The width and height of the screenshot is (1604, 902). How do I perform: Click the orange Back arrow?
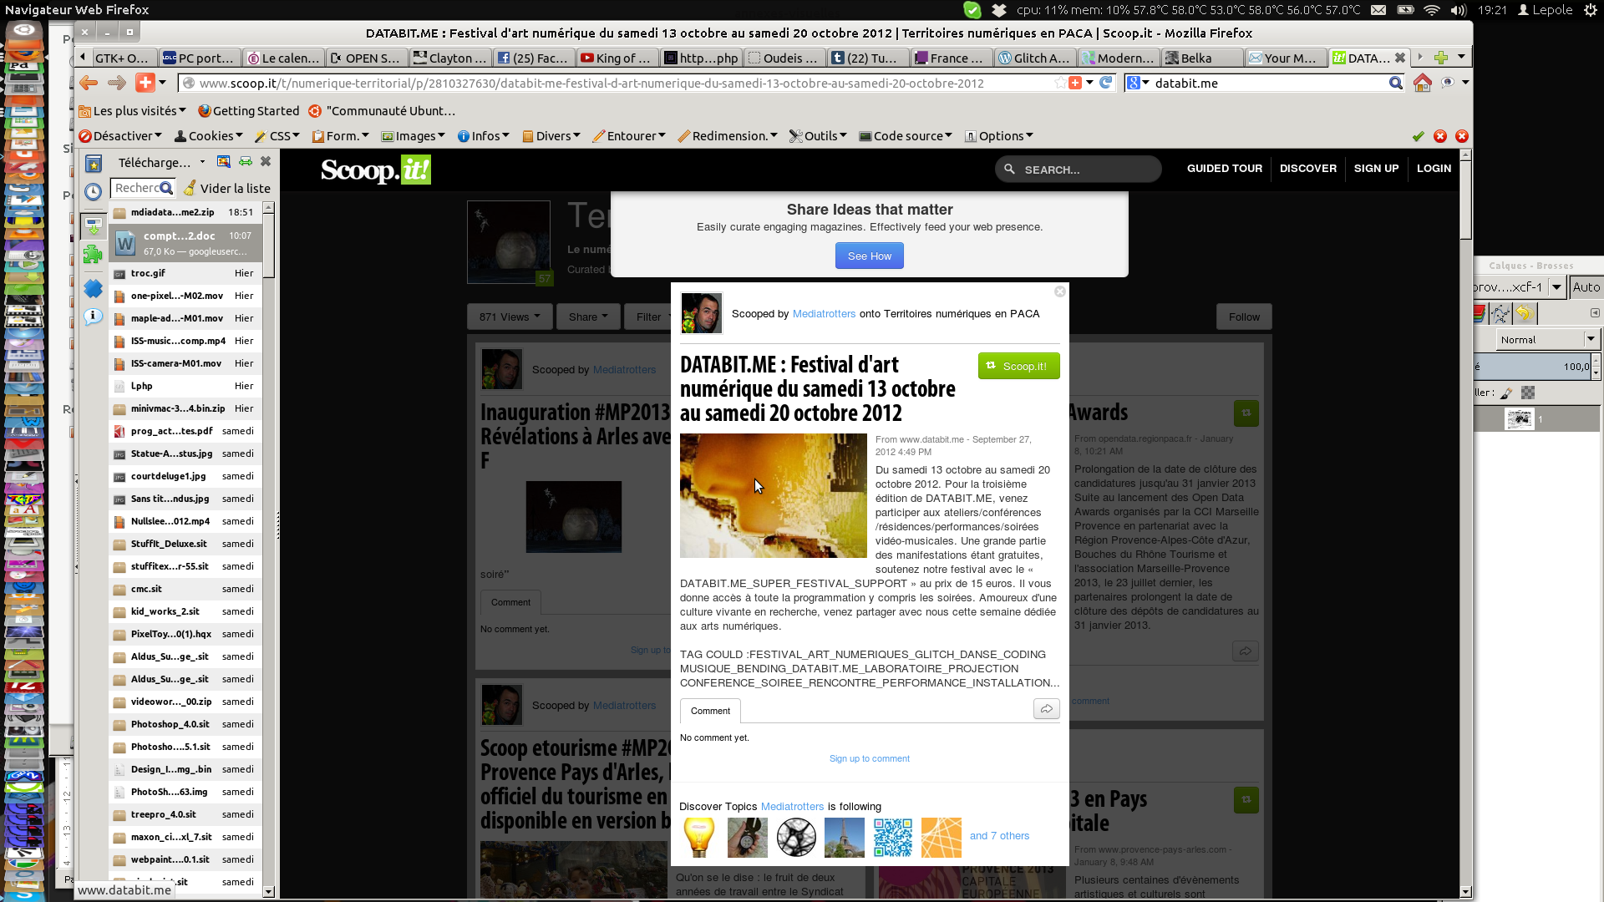(89, 83)
